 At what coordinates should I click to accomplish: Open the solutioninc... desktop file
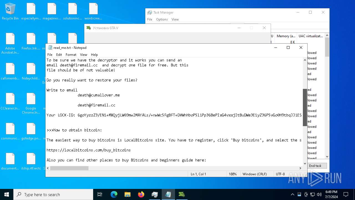pyautogui.click(x=73, y=12)
